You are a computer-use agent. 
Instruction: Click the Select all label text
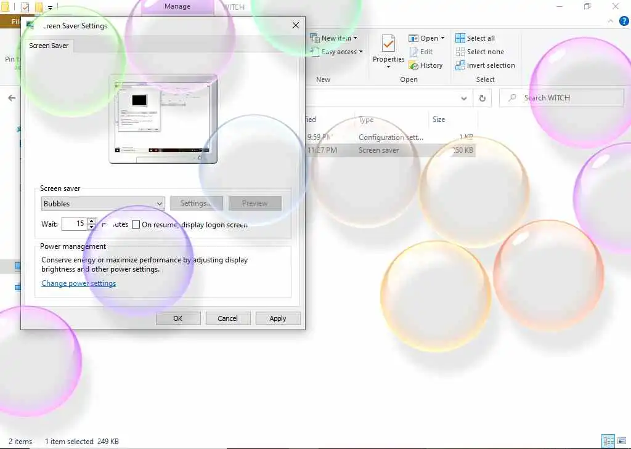coord(481,38)
